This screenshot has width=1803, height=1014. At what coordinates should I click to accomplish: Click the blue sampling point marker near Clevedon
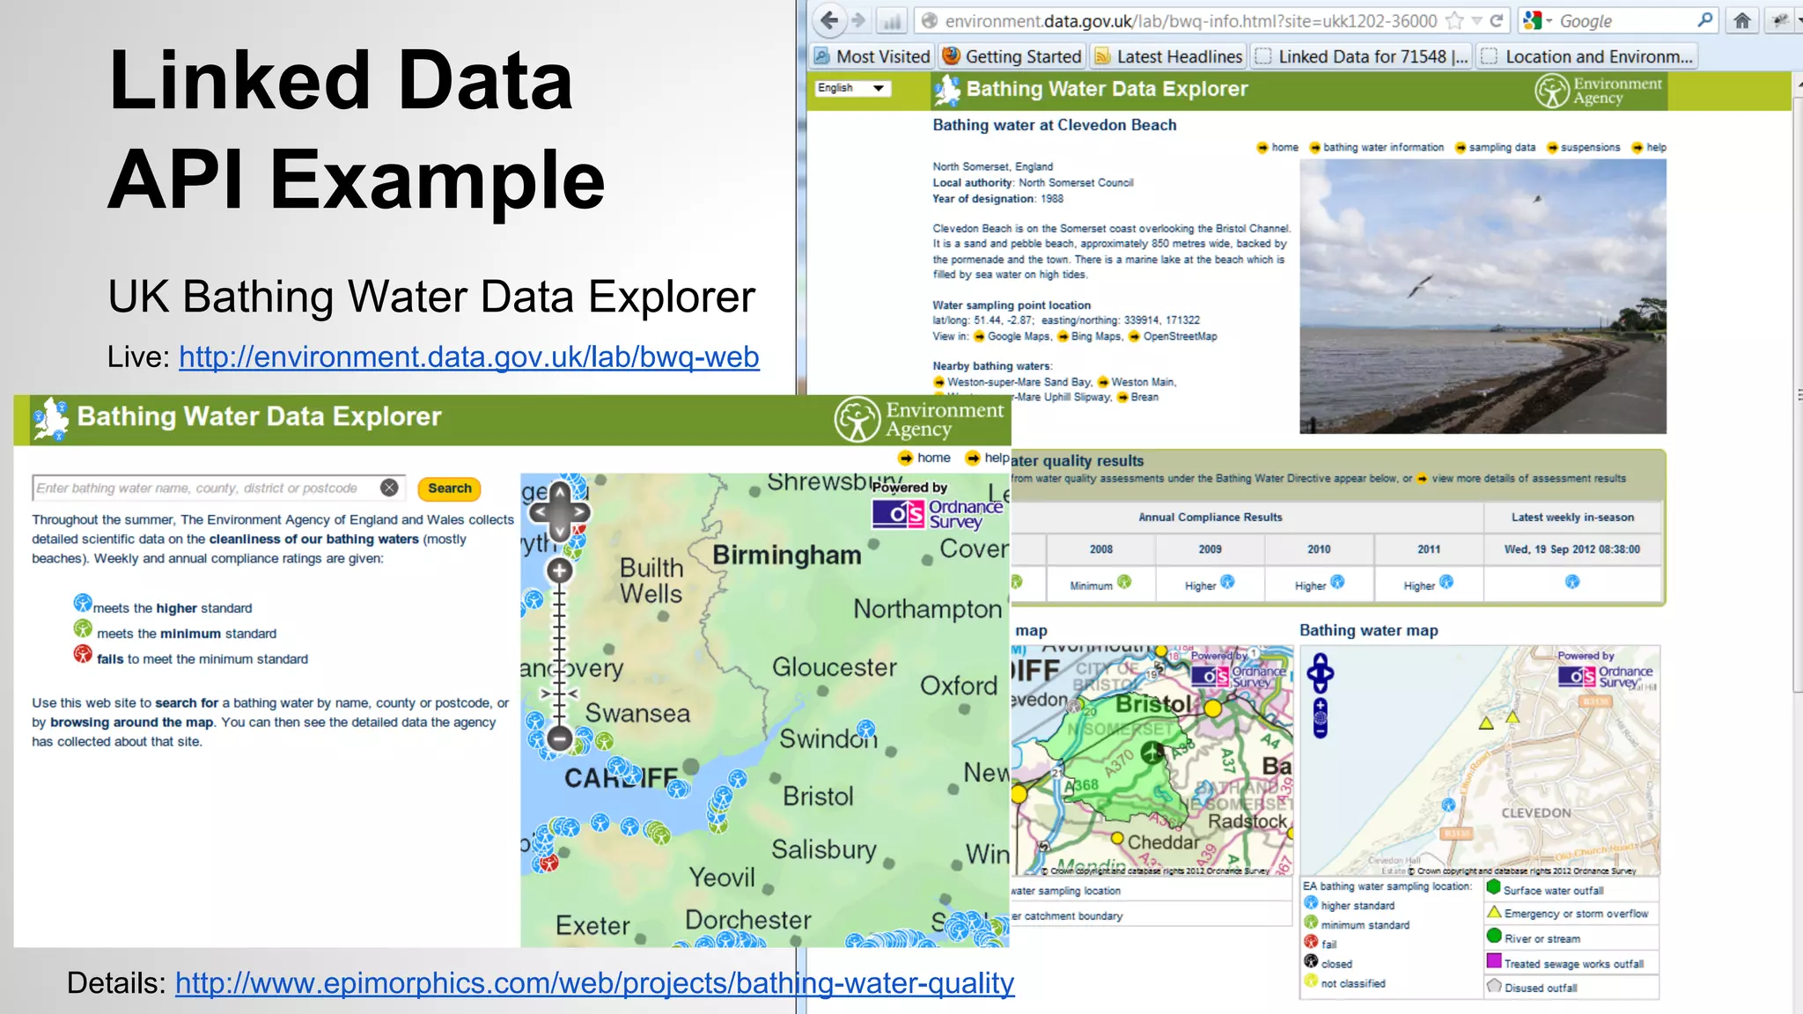click(1448, 805)
